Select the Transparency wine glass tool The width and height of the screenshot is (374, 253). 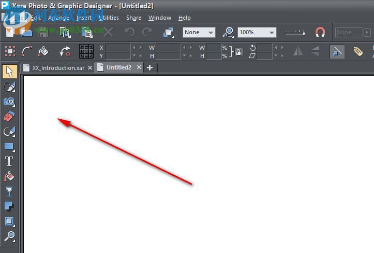(9, 191)
